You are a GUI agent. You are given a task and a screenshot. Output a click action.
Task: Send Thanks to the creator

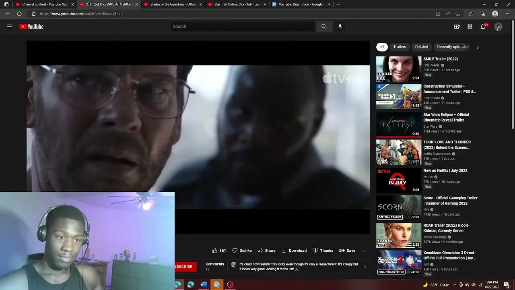click(323, 251)
